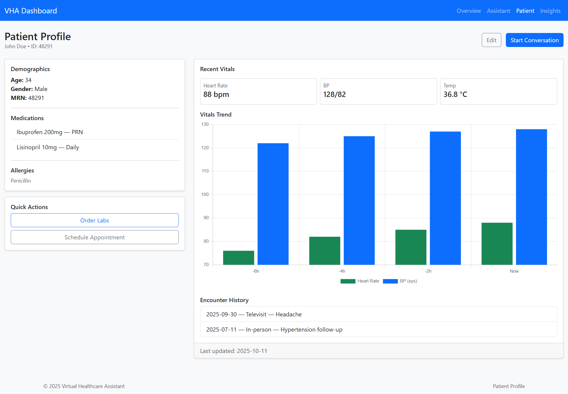Click the VHA Dashboard brand logo
Image resolution: width=568 pixels, height=394 pixels.
tap(31, 11)
